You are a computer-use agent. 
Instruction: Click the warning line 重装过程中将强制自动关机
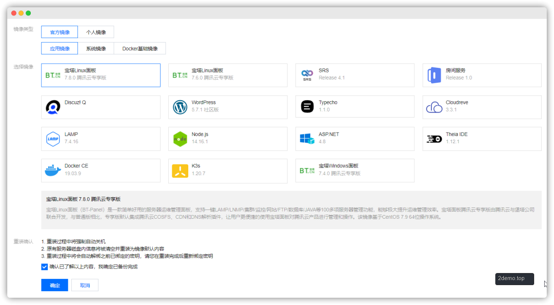click(73, 242)
